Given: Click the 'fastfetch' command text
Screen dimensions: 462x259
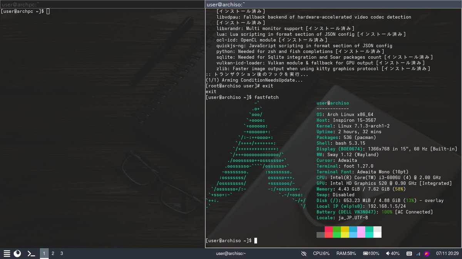Looking at the screenshot, I should (266, 97).
